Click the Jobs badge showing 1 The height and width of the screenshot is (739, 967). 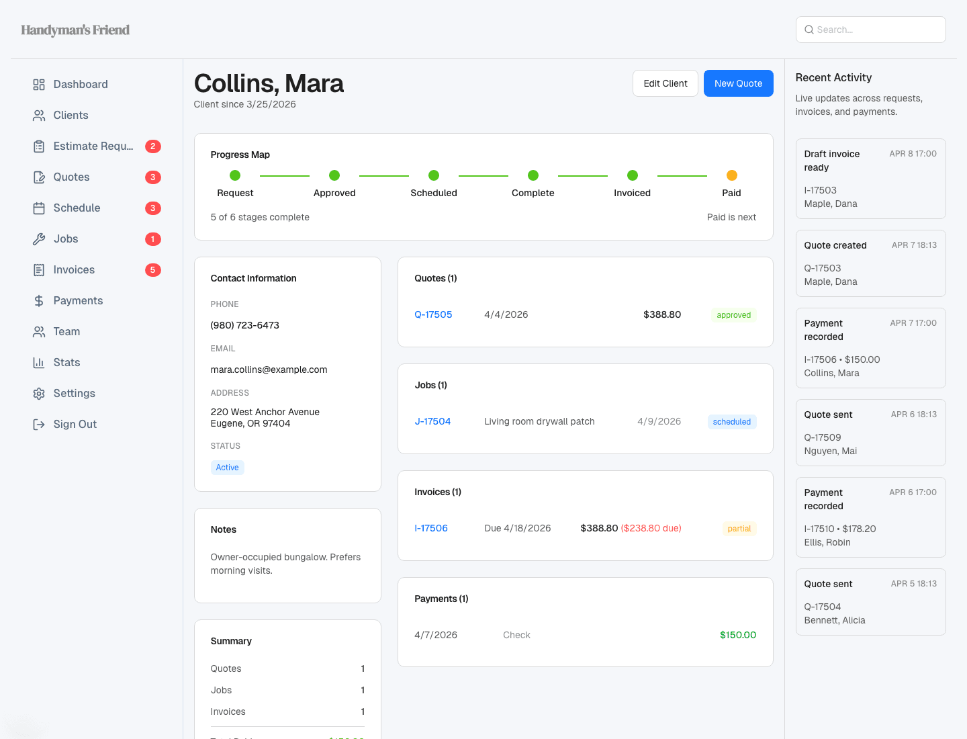[x=153, y=239]
